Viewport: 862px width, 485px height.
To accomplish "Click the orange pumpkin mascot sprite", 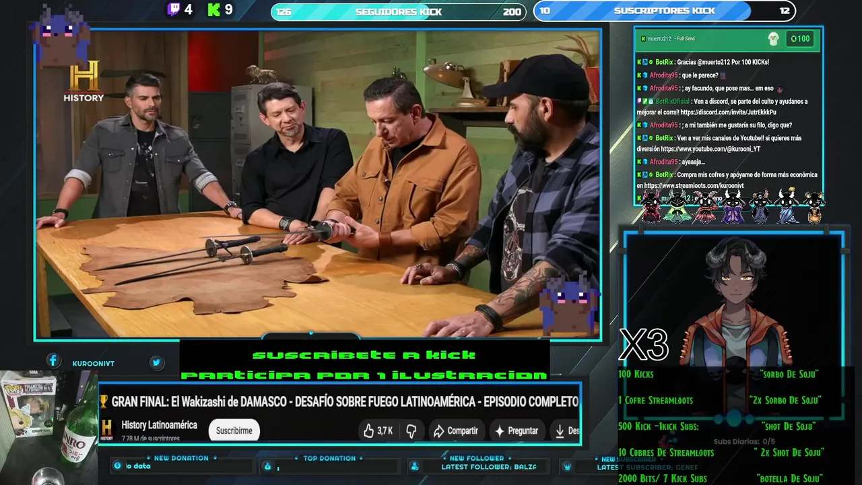I will 814,207.
